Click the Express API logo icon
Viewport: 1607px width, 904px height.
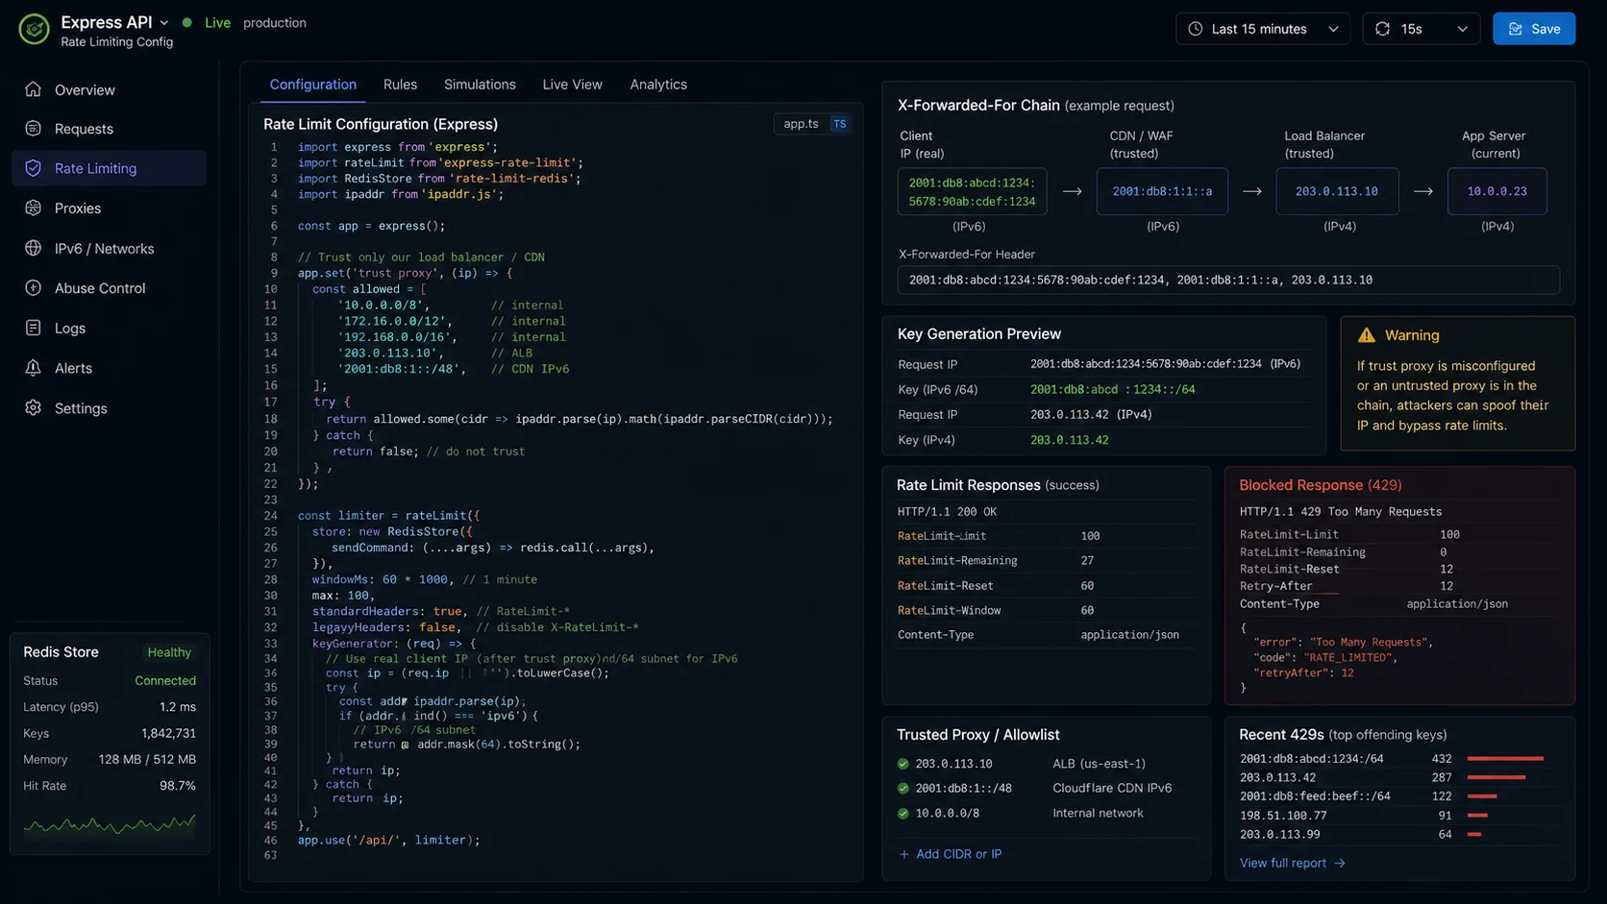[x=34, y=29]
